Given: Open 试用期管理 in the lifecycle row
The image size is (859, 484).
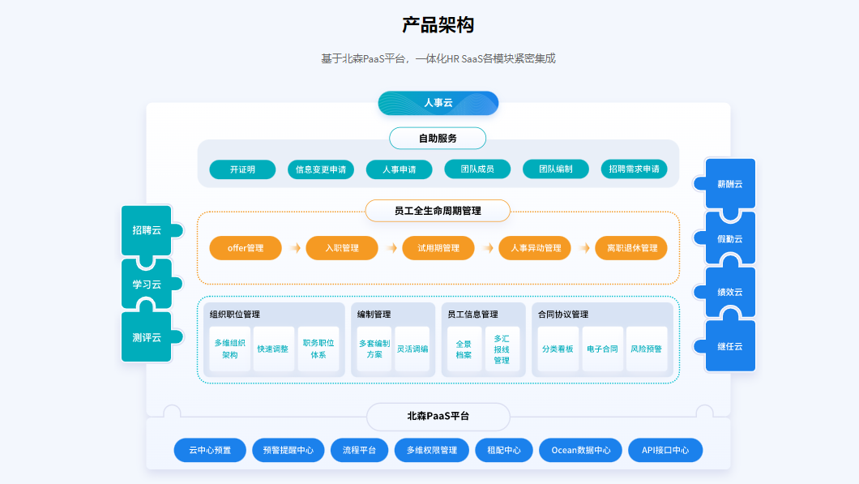Looking at the screenshot, I should [x=438, y=248].
